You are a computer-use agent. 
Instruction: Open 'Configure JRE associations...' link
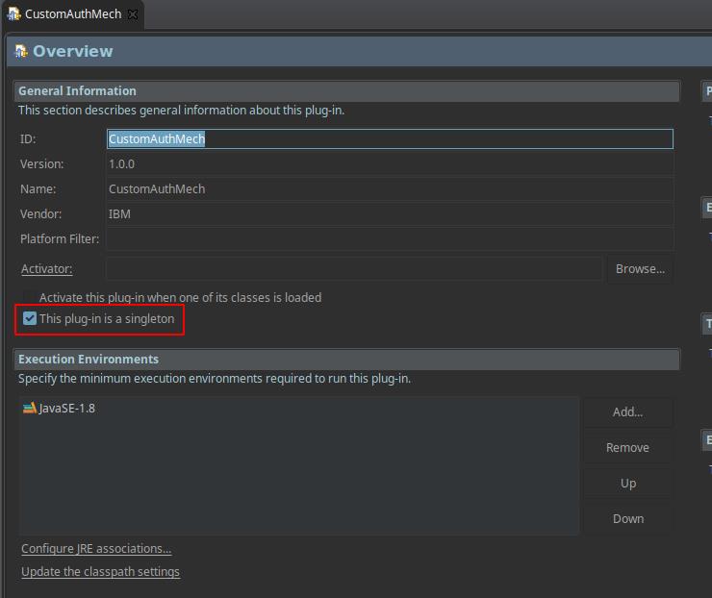(x=96, y=549)
